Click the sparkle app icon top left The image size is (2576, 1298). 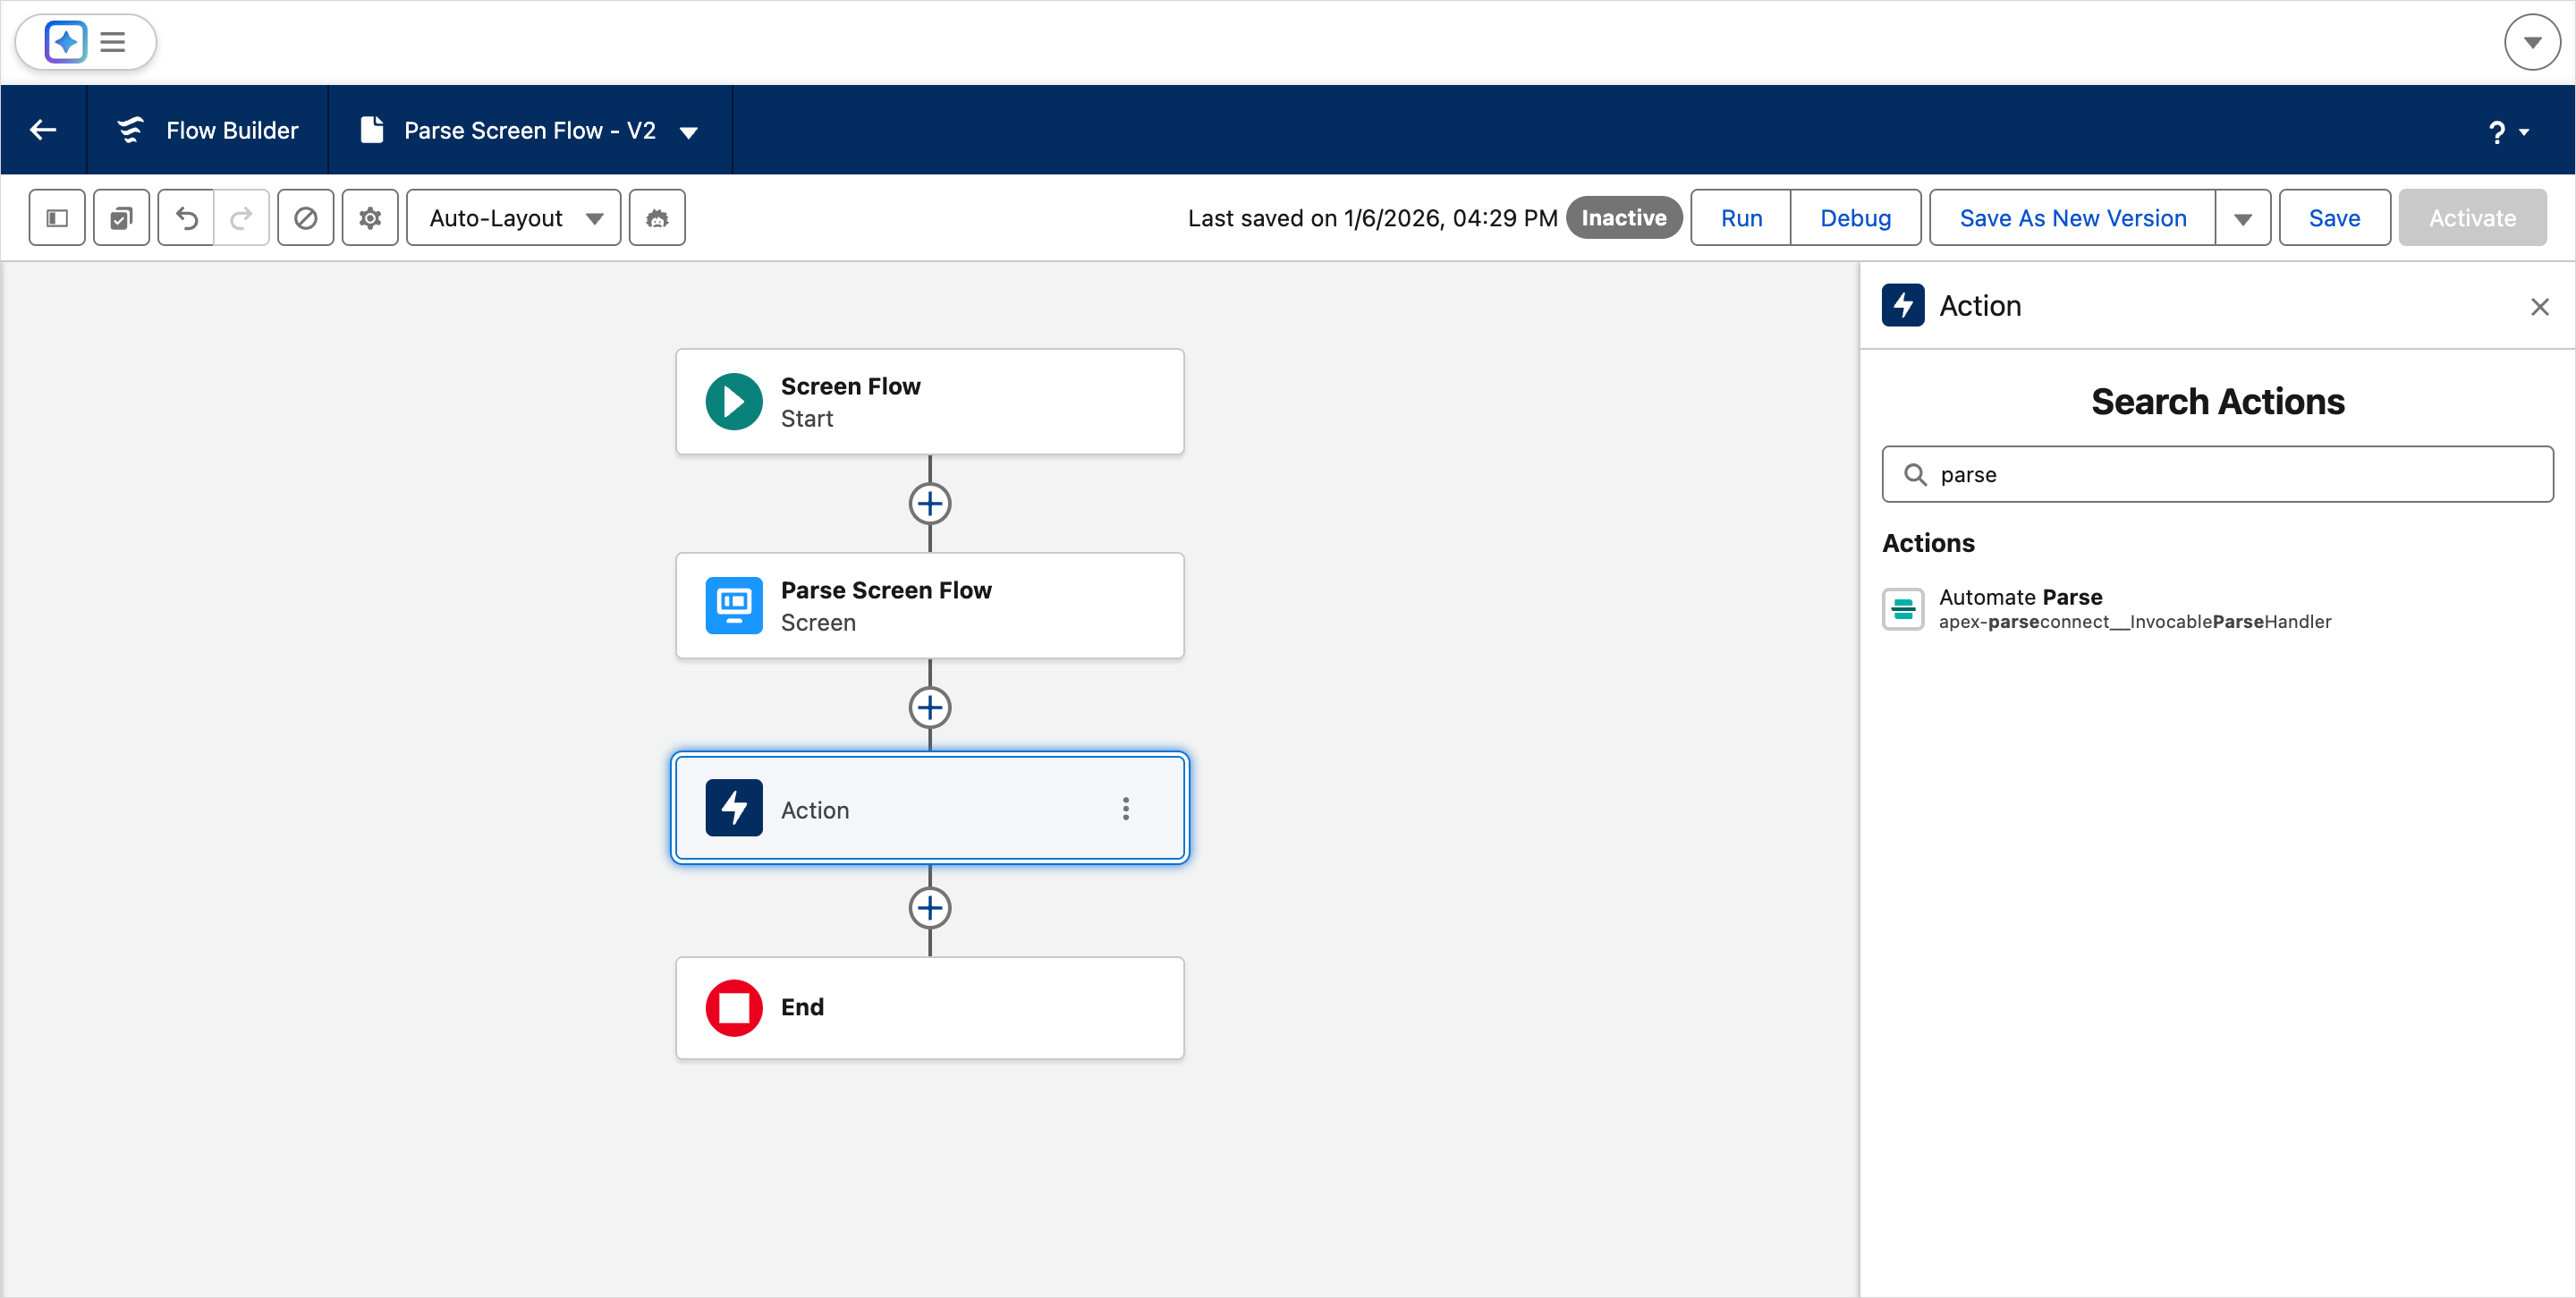66,42
